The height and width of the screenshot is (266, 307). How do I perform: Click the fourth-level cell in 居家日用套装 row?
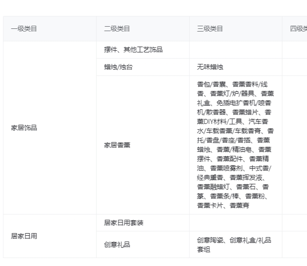(295, 222)
